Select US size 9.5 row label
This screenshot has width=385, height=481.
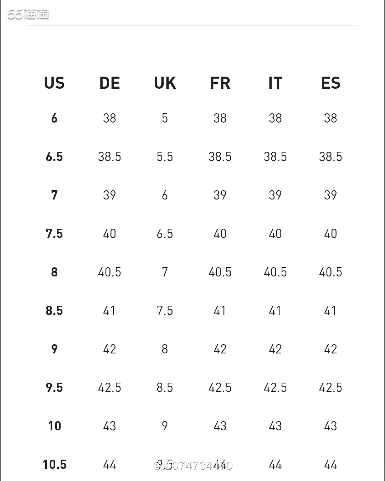pyautogui.click(x=54, y=387)
